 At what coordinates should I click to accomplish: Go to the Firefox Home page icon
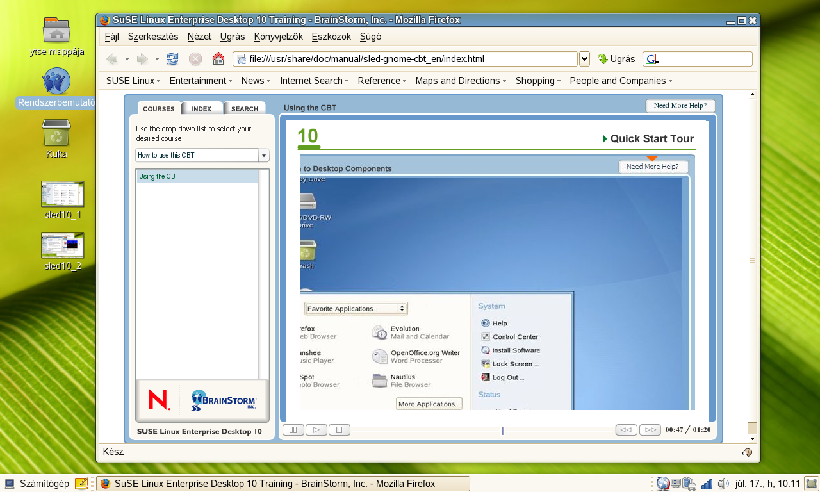(218, 59)
